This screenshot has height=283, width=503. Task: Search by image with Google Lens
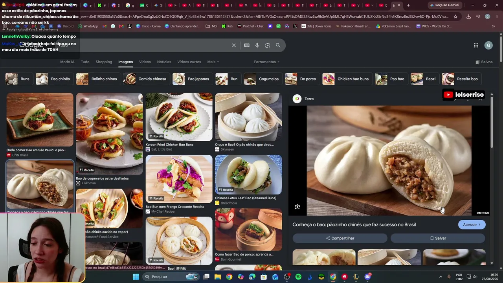point(268,45)
